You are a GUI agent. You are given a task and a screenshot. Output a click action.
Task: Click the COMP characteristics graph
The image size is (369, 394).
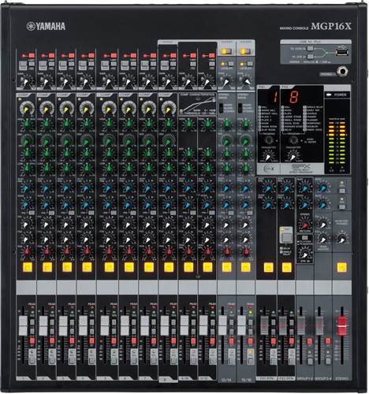coord(197,106)
